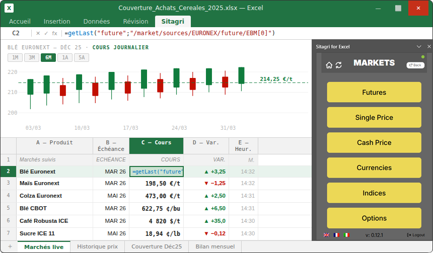
Task: Click the Currencies button
Action: [374, 167]
